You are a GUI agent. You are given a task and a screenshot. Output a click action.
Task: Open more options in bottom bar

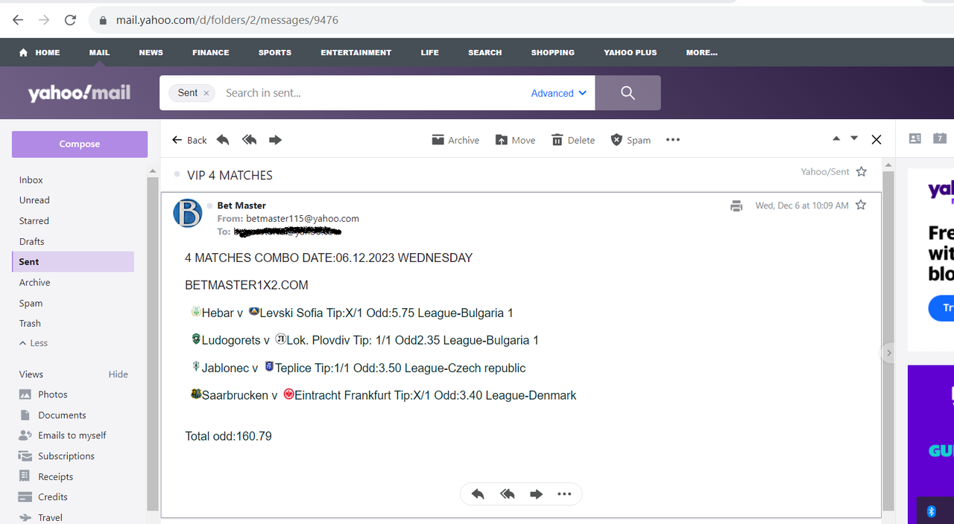pos(564,494)
